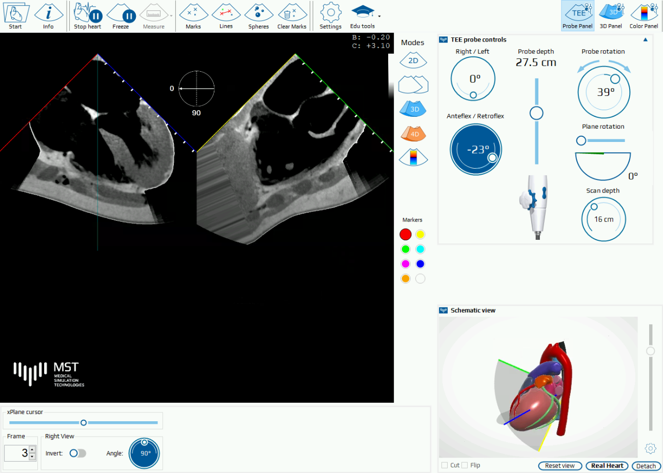Increment the Frame number stepper
663x473 pixels.
click(x=32, y=449)
